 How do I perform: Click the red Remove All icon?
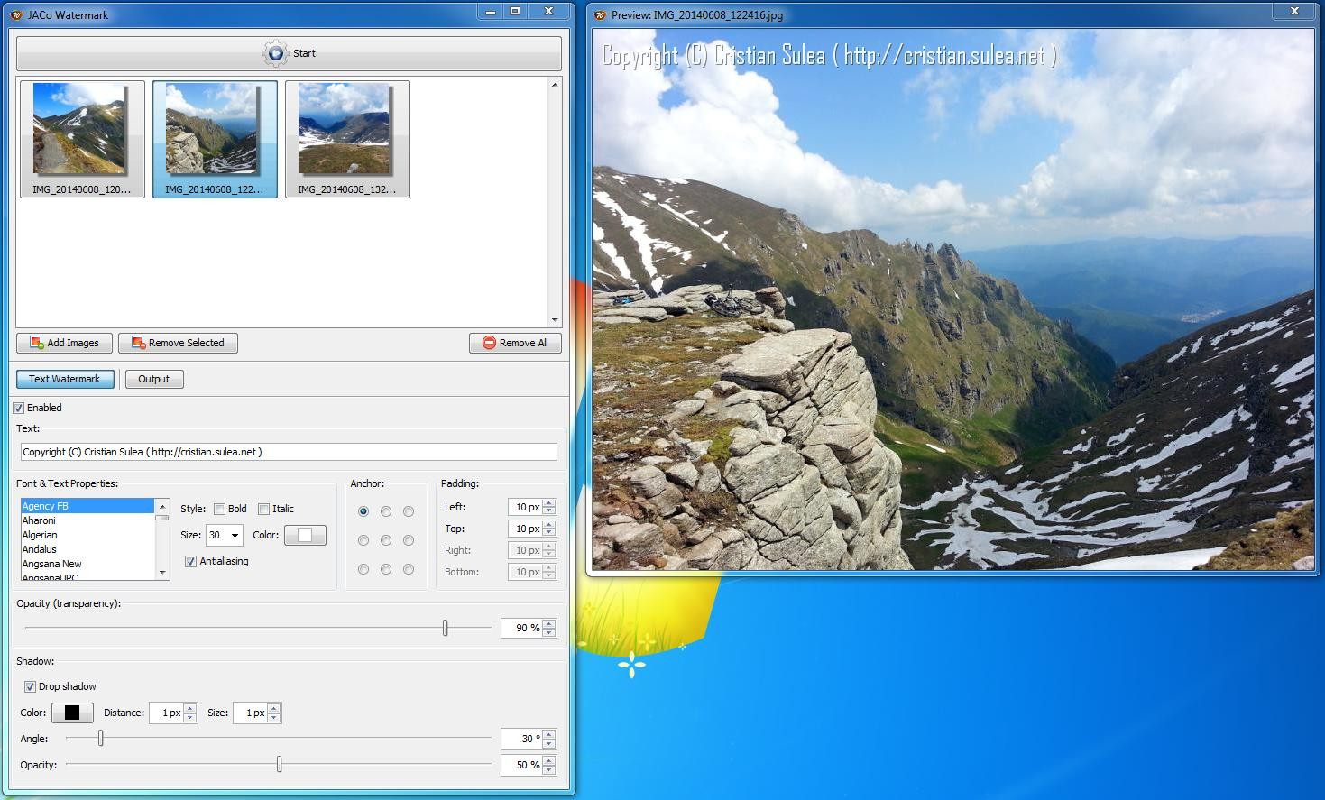489,343
